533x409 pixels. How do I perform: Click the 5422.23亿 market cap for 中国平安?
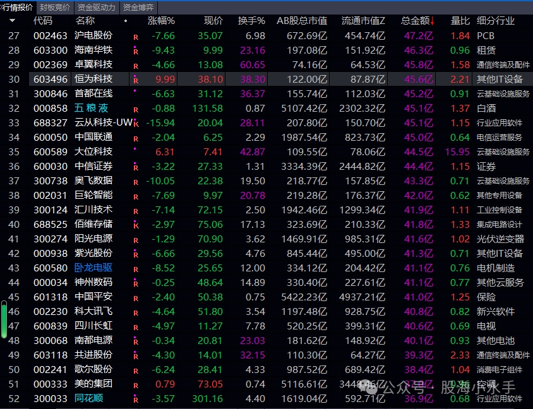304,297
